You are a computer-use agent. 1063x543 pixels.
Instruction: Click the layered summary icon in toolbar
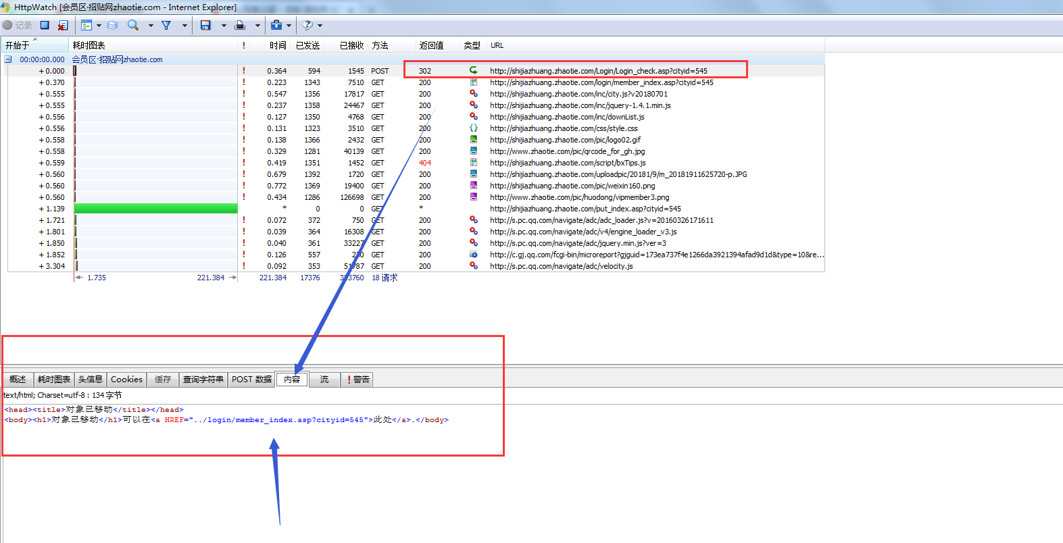tap(113, 25)
